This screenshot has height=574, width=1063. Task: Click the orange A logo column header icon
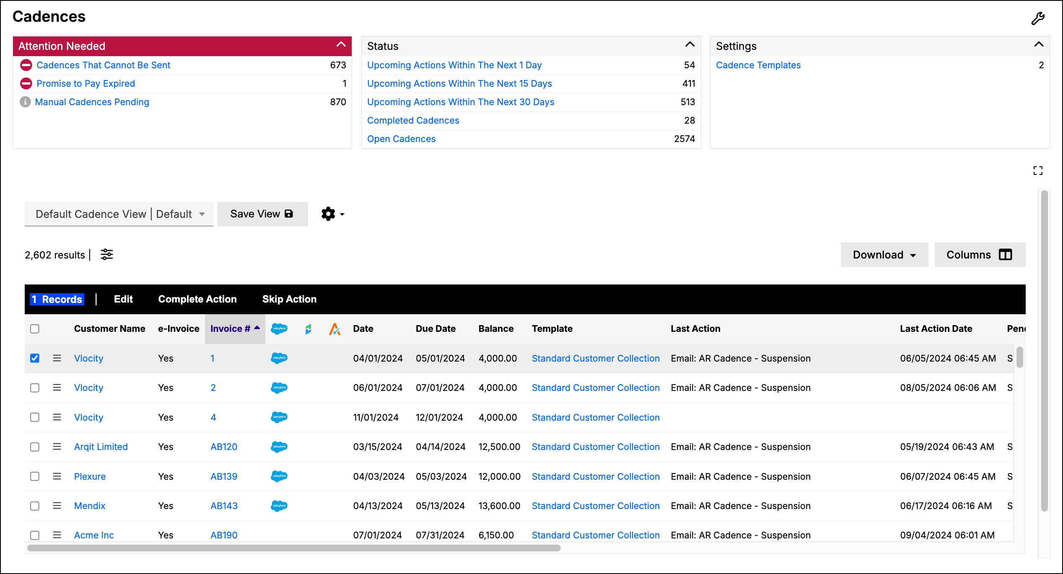334,329
